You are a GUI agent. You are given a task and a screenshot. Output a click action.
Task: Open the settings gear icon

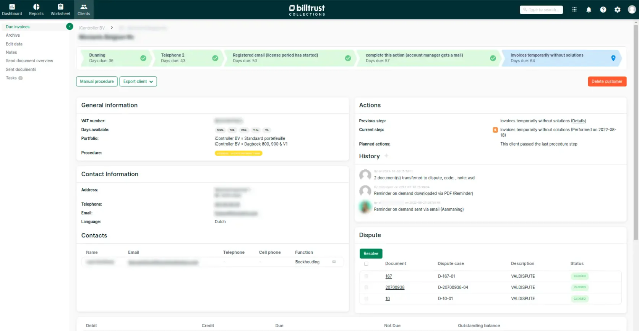[618, 10]
